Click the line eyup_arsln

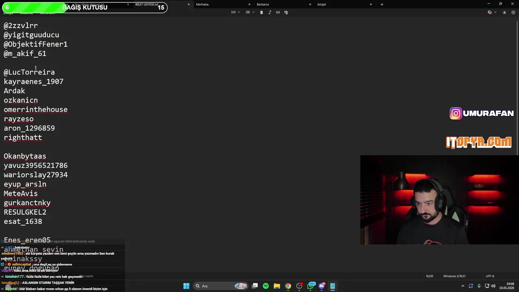point(25,184)
